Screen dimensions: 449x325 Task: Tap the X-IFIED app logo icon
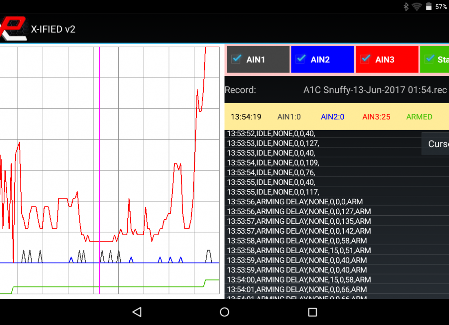13,29
